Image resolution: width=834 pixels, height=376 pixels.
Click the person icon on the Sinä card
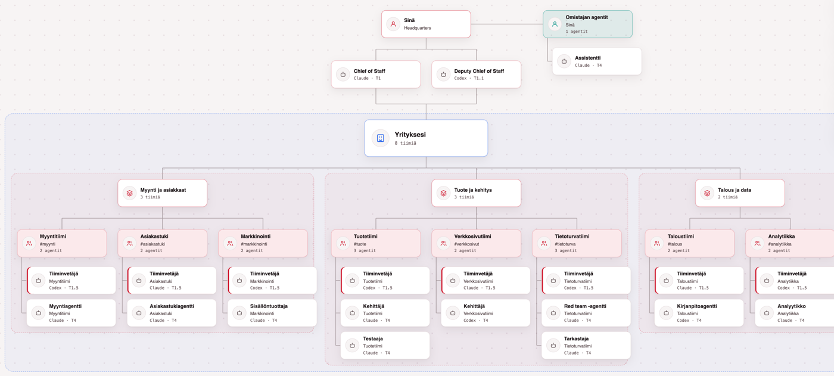coord(393,24)
